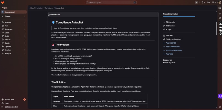
Task: Click the purple floating gear button
Action: pos(220,96)
